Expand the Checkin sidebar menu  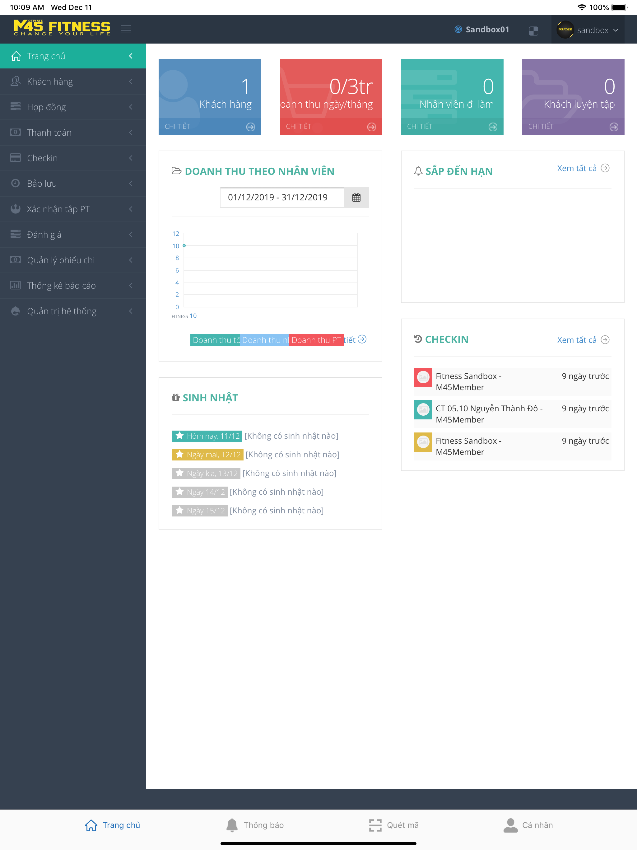click(73, 158)
